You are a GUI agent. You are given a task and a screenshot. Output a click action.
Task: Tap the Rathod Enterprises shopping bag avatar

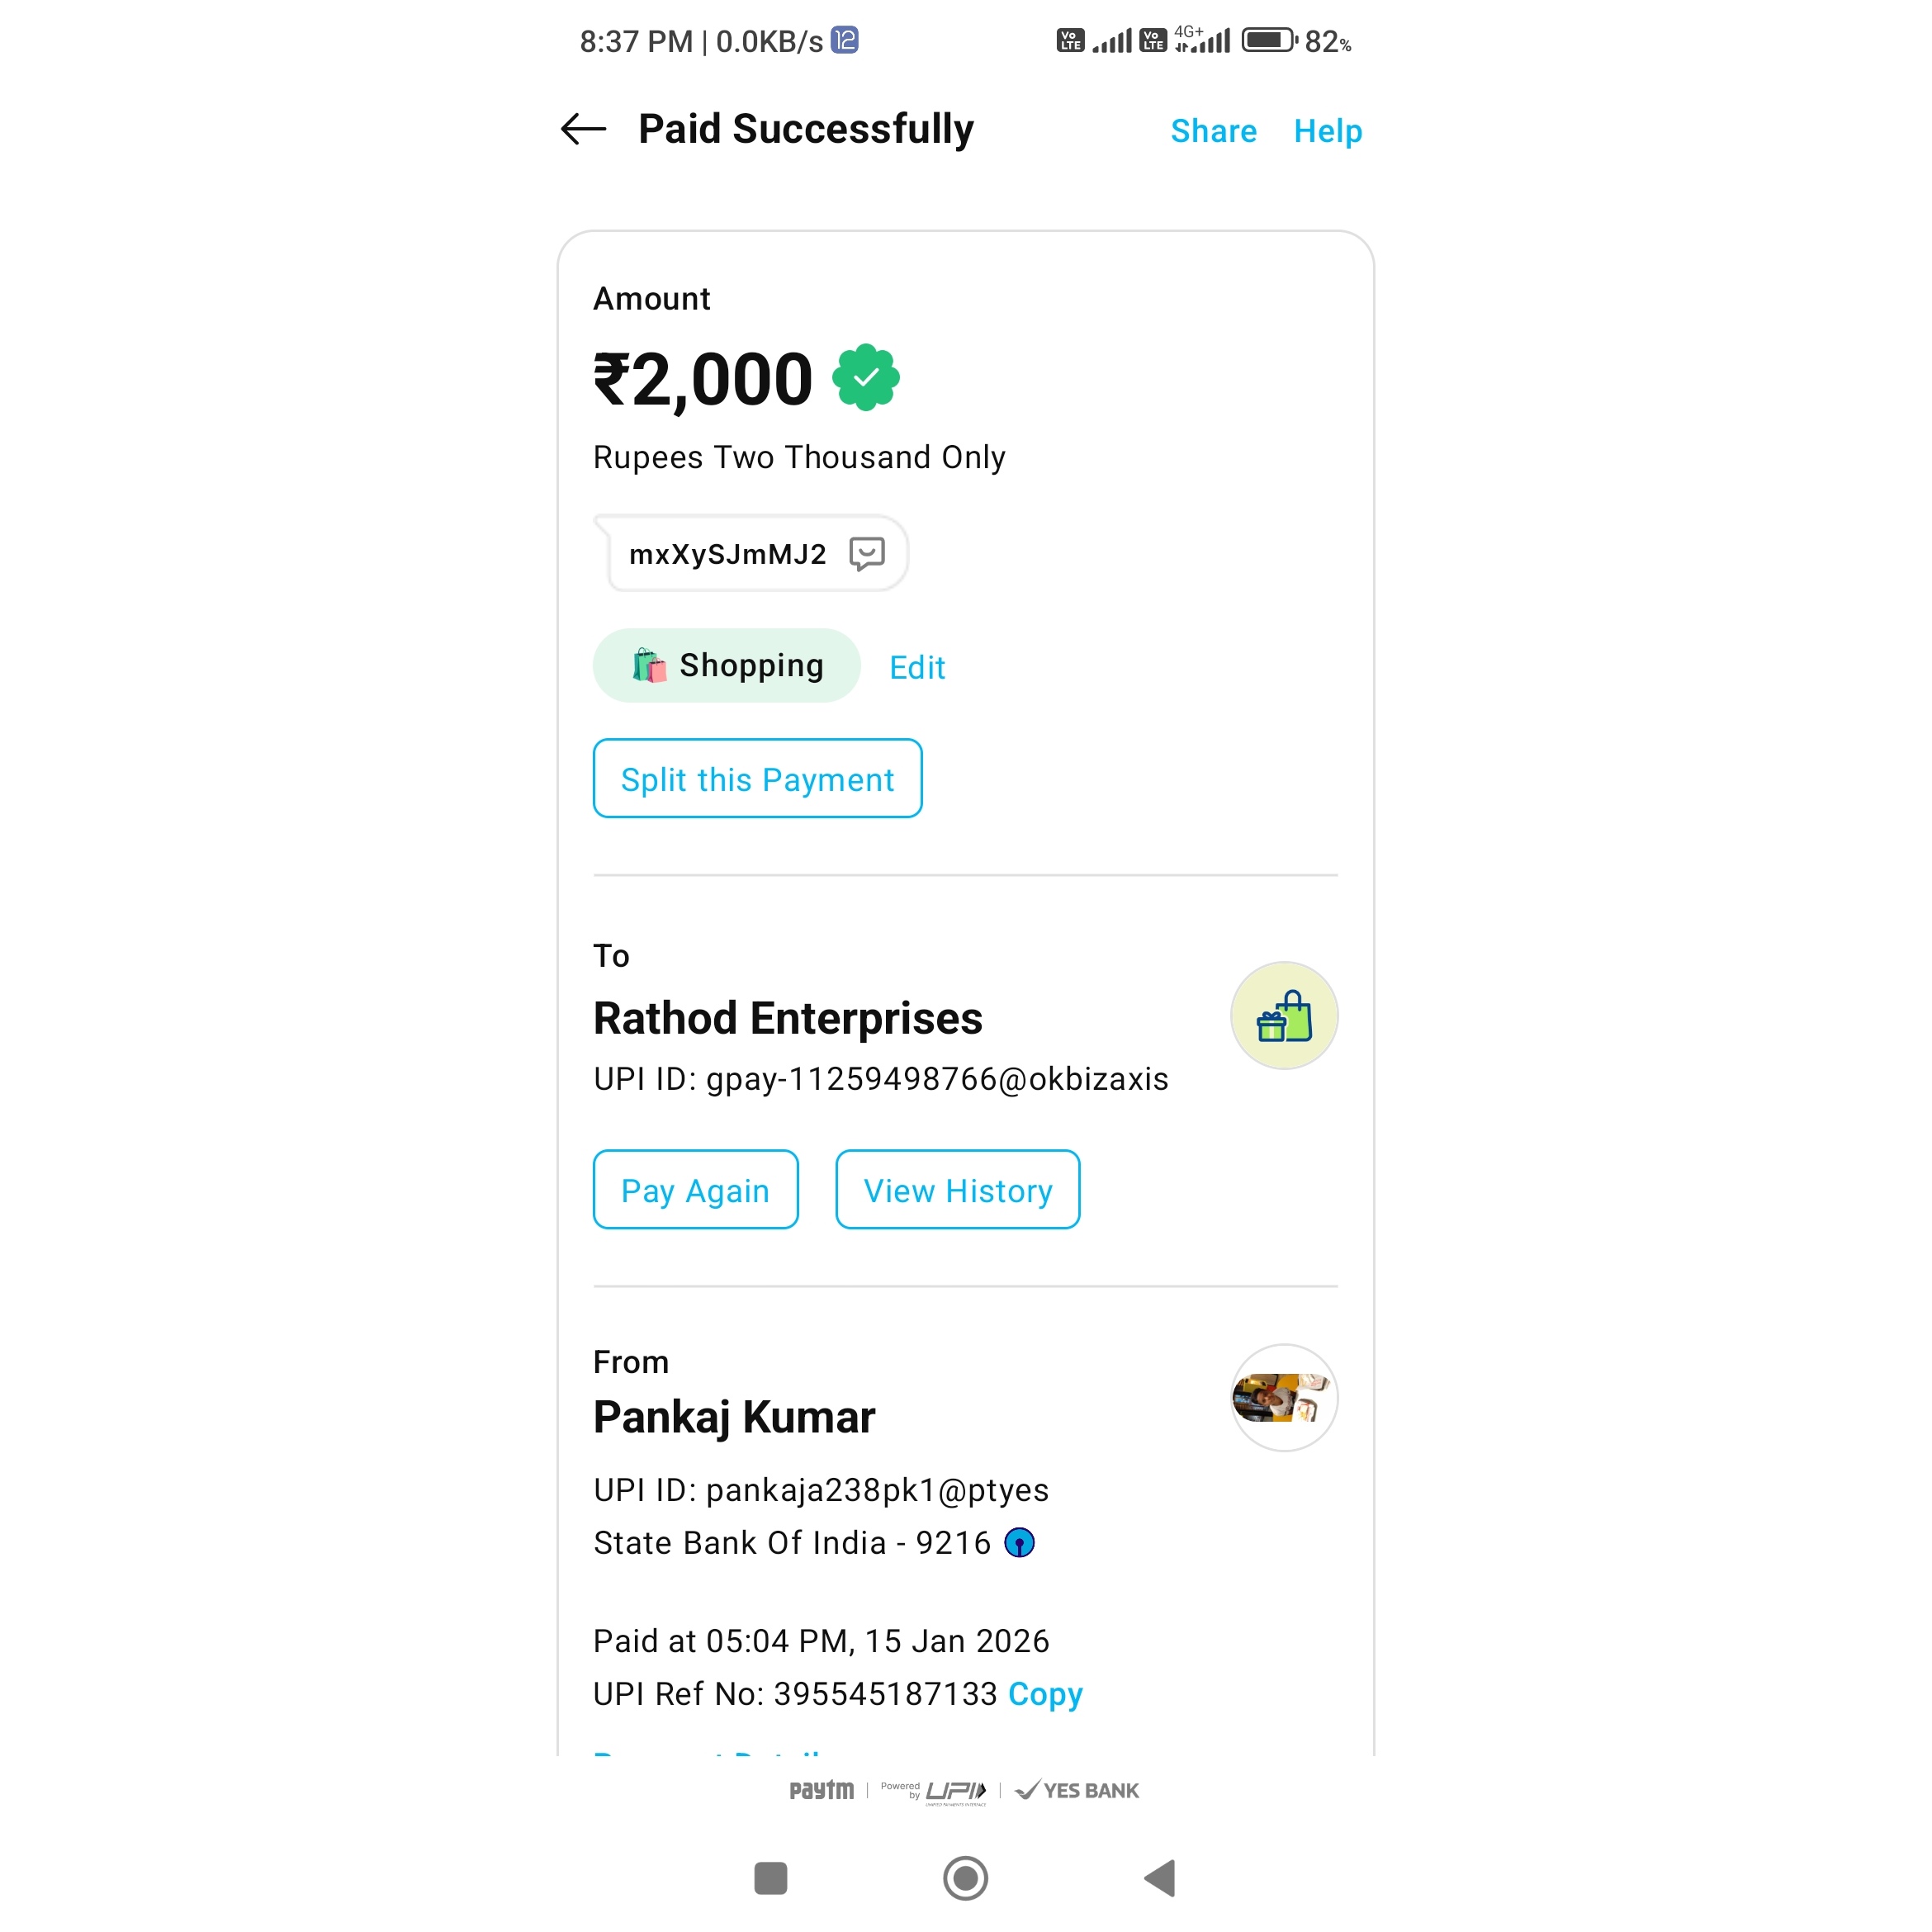tap(1283, 1016)
